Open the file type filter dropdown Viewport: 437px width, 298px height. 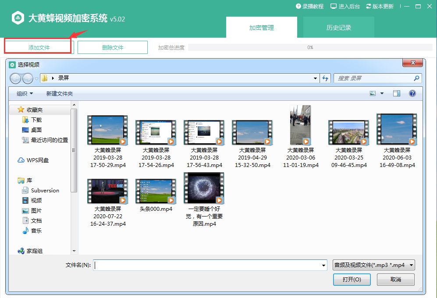[373, 265]
